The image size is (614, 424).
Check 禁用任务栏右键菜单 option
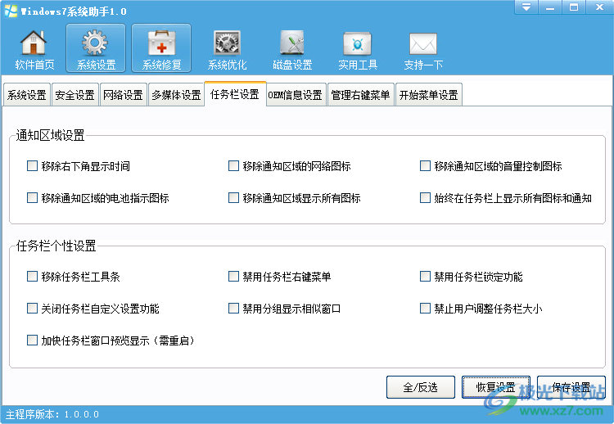click(x=280, y=277)
